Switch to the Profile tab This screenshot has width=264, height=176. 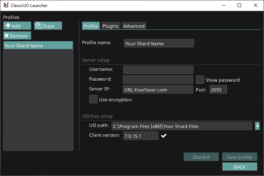click(x=91, y=26)
